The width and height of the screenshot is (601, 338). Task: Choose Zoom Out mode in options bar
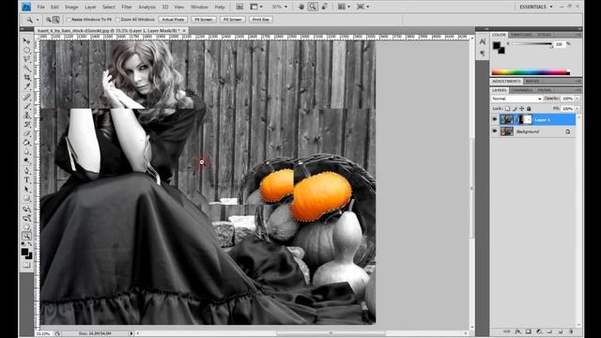pos(56,20)
